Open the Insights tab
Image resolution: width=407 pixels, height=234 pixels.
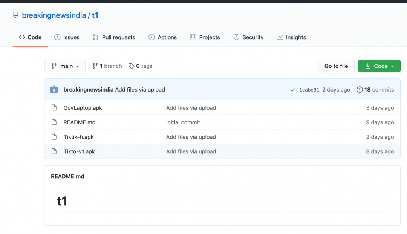pyautogui.click(x=291, y=37)
